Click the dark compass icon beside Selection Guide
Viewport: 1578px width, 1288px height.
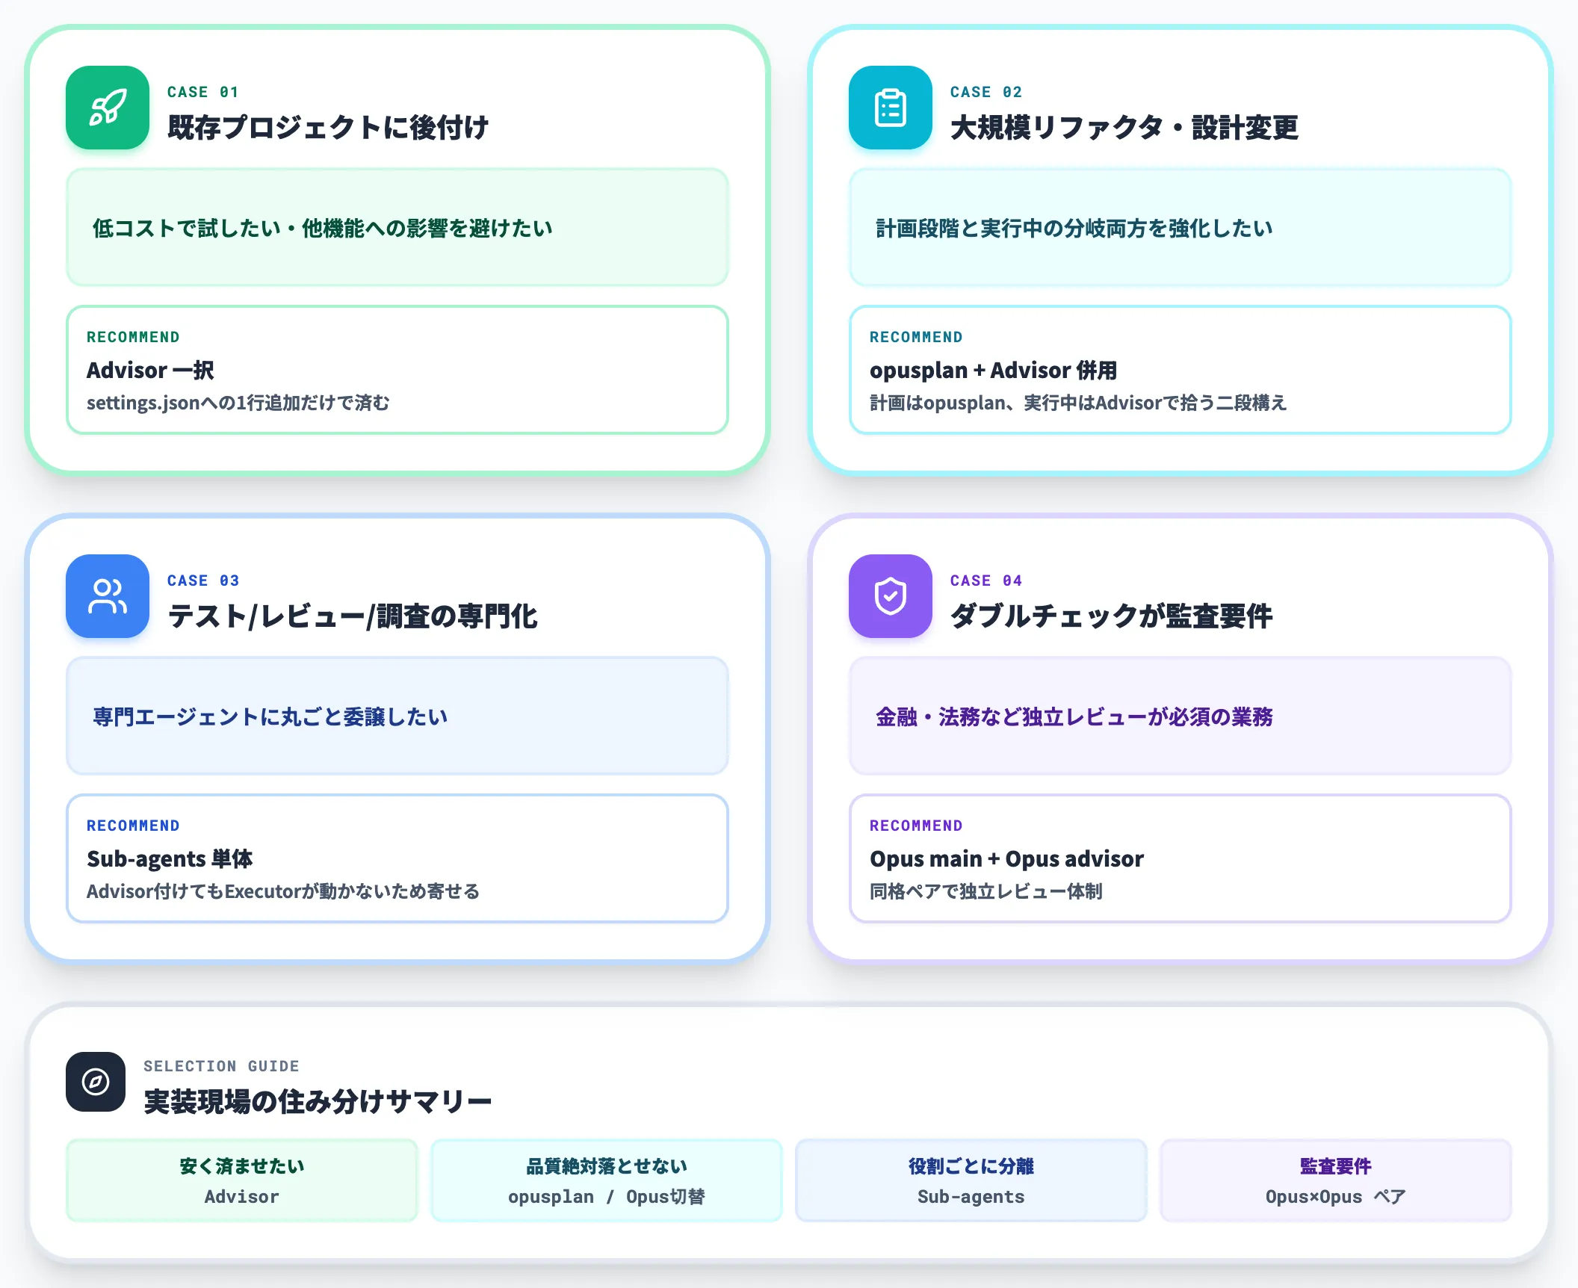click(x=96, y=1082)
